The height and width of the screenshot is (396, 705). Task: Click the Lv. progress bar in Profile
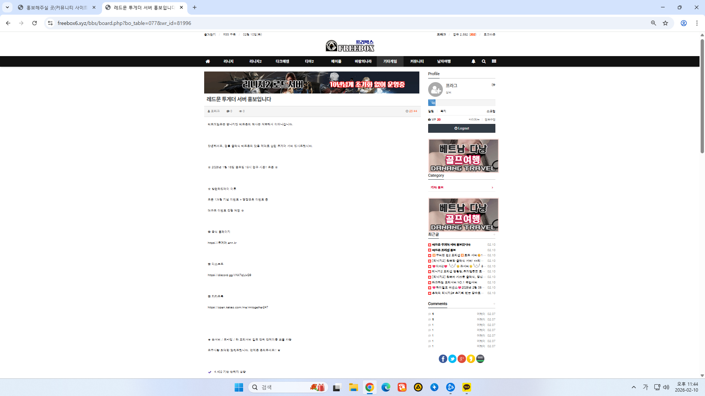coord(462,103)
